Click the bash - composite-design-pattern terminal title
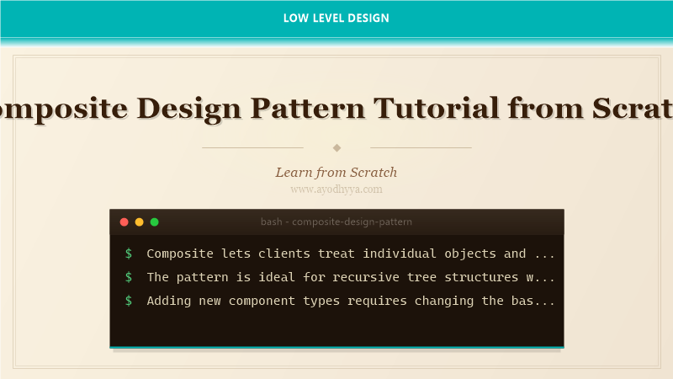The image size is (673, 379). [x=336, y=222]
